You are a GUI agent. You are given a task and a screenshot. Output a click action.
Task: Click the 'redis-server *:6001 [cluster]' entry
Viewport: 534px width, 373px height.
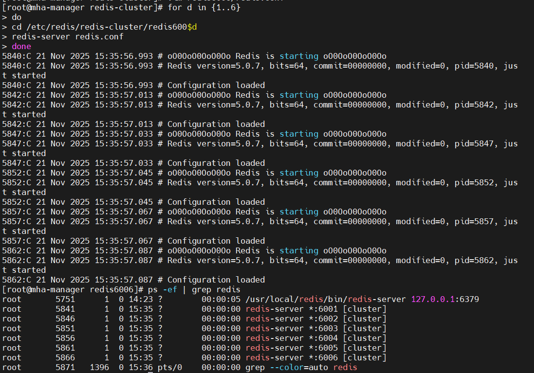coord(316,309)
